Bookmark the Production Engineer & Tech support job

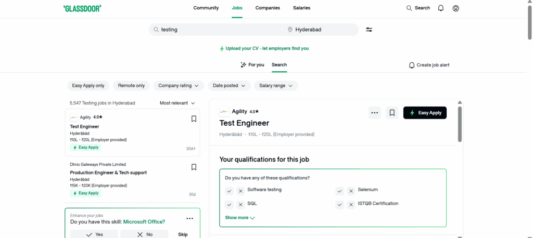(x=194, y=167)
